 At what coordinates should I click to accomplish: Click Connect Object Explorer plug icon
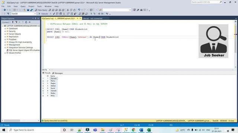[x=13, y=22]
